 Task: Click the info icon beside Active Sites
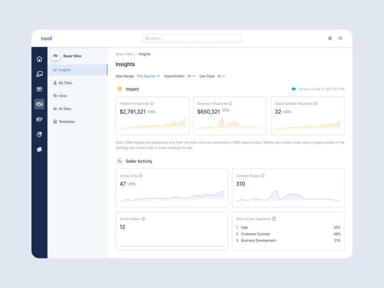141,176
